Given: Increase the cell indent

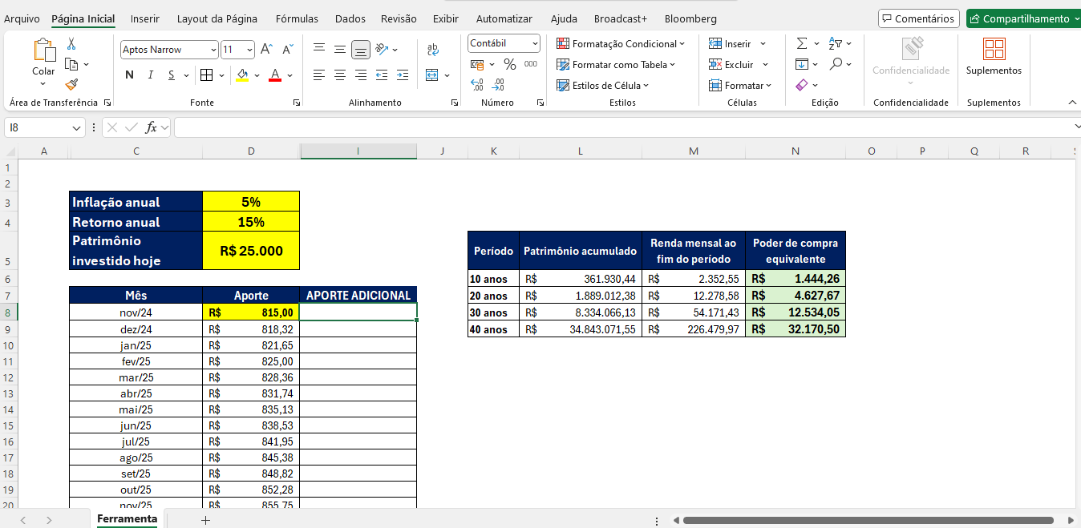Looking at the screenshot, I should [x=403, y=75].
